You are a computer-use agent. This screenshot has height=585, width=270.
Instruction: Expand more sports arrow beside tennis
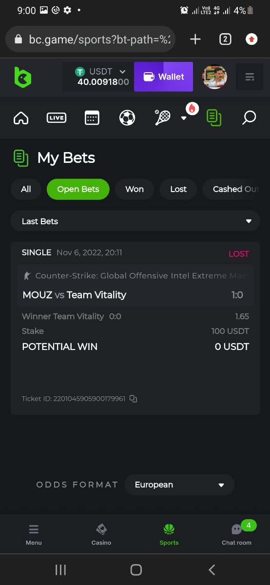(x=184, y=118)
